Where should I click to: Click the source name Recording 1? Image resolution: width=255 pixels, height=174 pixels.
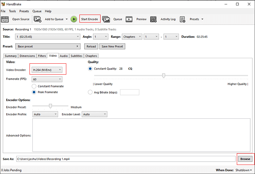pyautogui.click(x=23, y=29)
